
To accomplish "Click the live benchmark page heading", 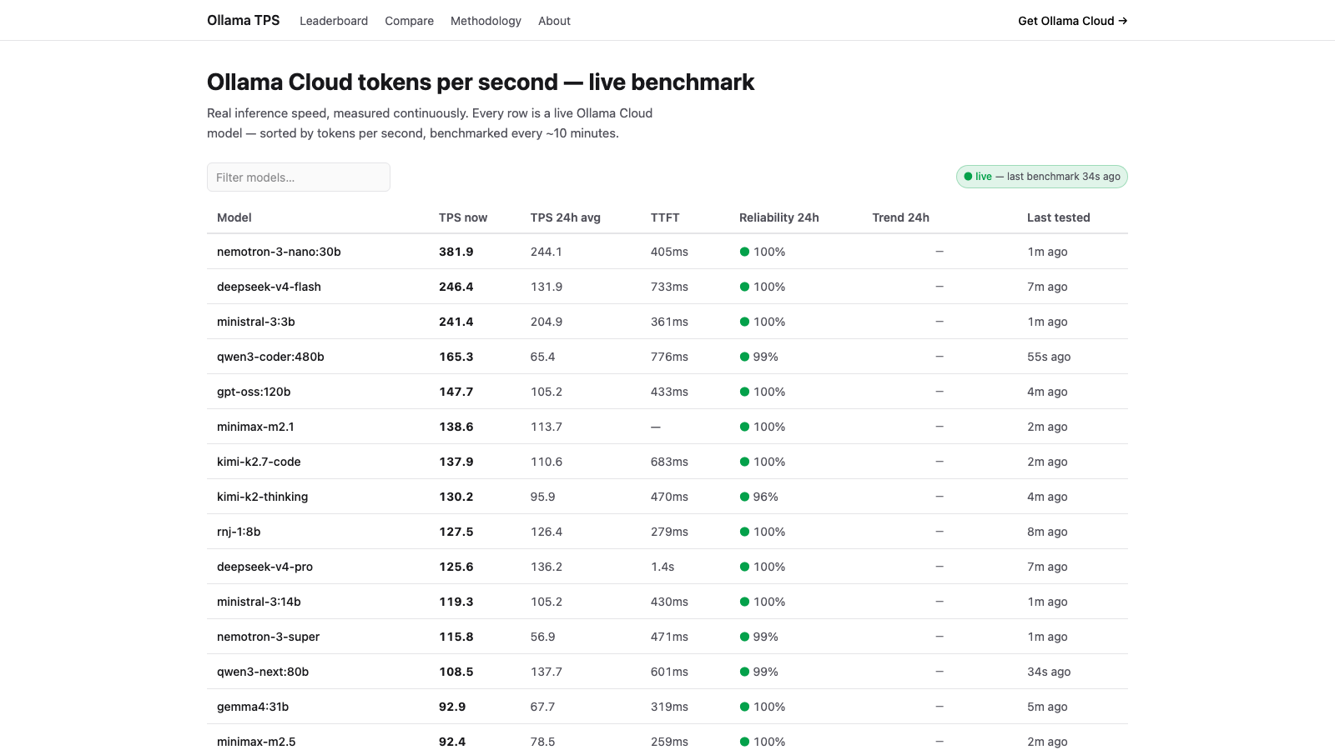I will (481, 82).
